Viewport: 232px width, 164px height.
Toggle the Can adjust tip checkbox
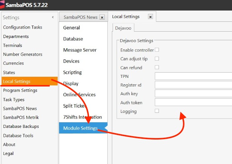tap(157, 59)
